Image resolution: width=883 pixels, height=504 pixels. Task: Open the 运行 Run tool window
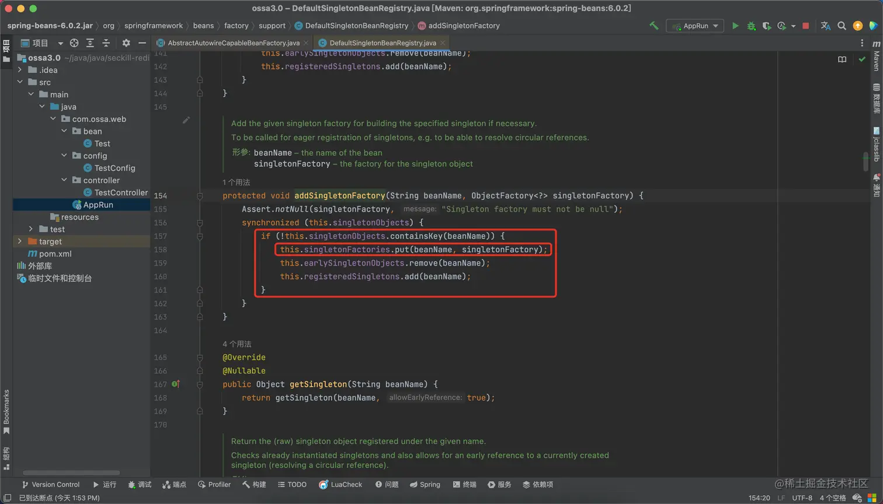pos(105,485)
